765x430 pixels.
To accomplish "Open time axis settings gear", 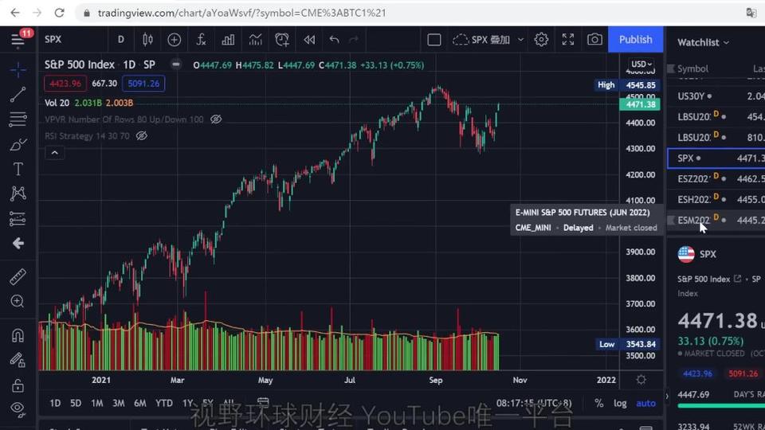I will 641,380.
